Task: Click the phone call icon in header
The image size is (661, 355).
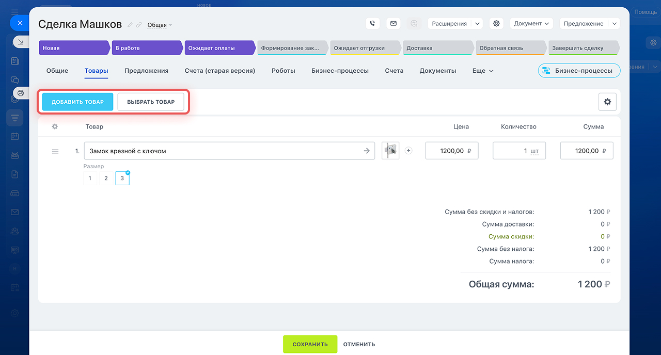Action: click(x=373, y=23)
